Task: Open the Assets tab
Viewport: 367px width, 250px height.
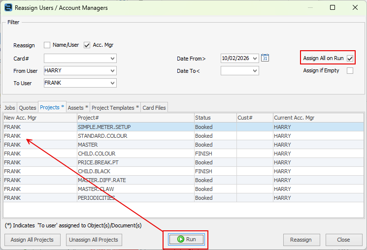Action: [x=78, y=108]
